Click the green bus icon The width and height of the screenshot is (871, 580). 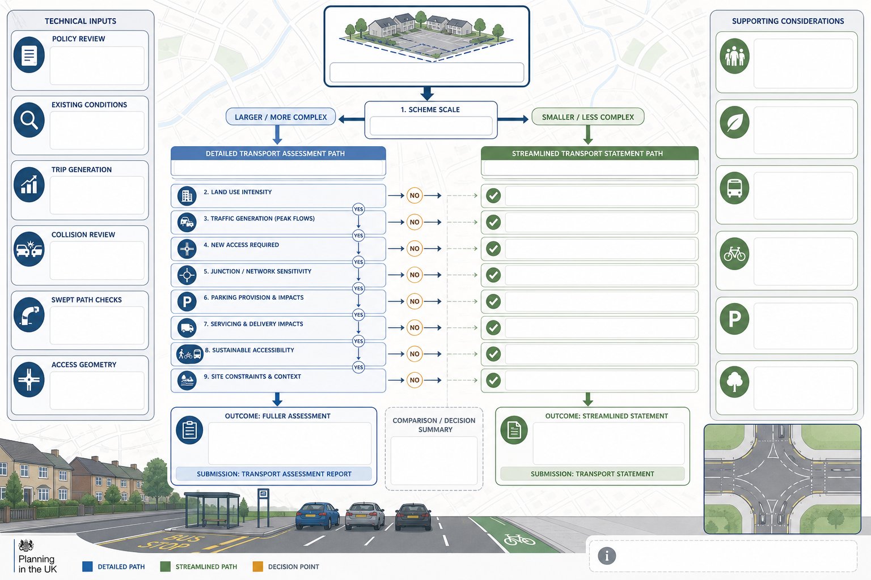point(734,188)
